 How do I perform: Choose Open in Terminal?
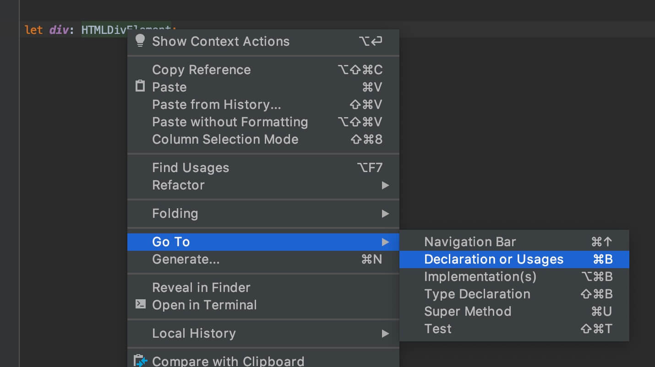[263, 305]
